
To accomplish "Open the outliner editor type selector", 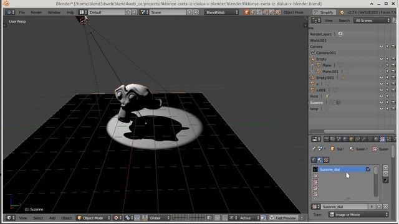I will [x=316, y=21].
